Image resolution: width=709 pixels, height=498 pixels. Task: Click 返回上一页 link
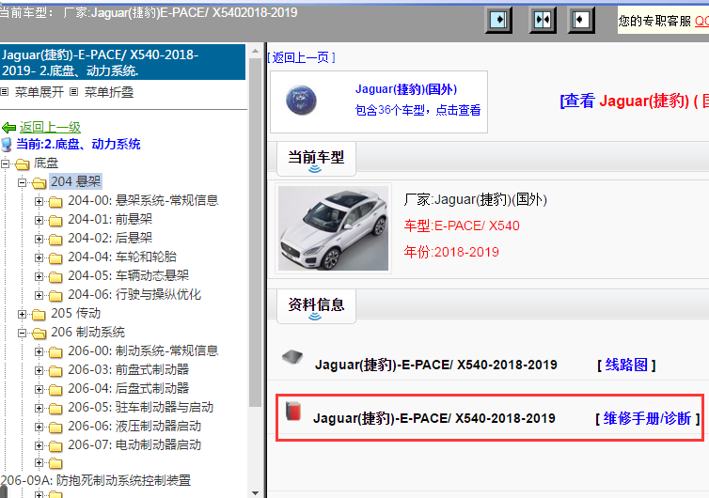coord(301,57)
